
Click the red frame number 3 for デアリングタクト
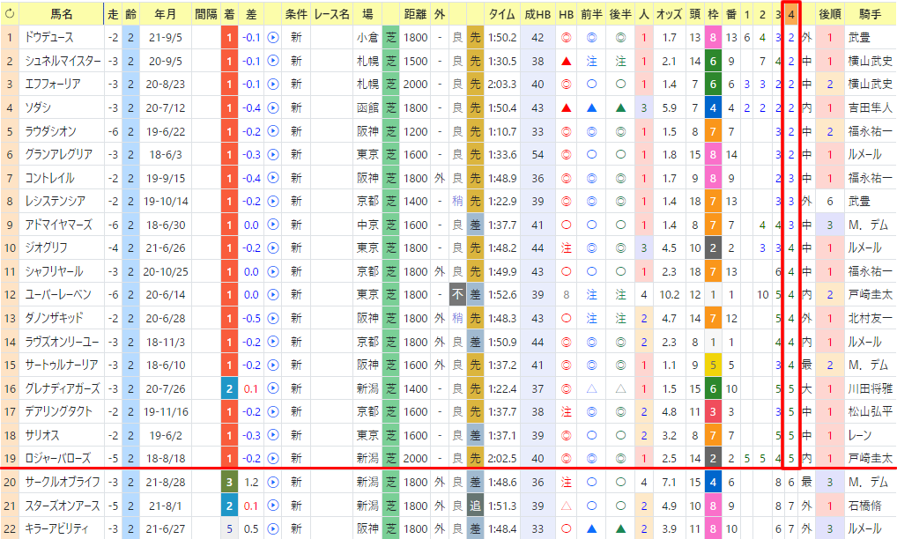(713, 411)
